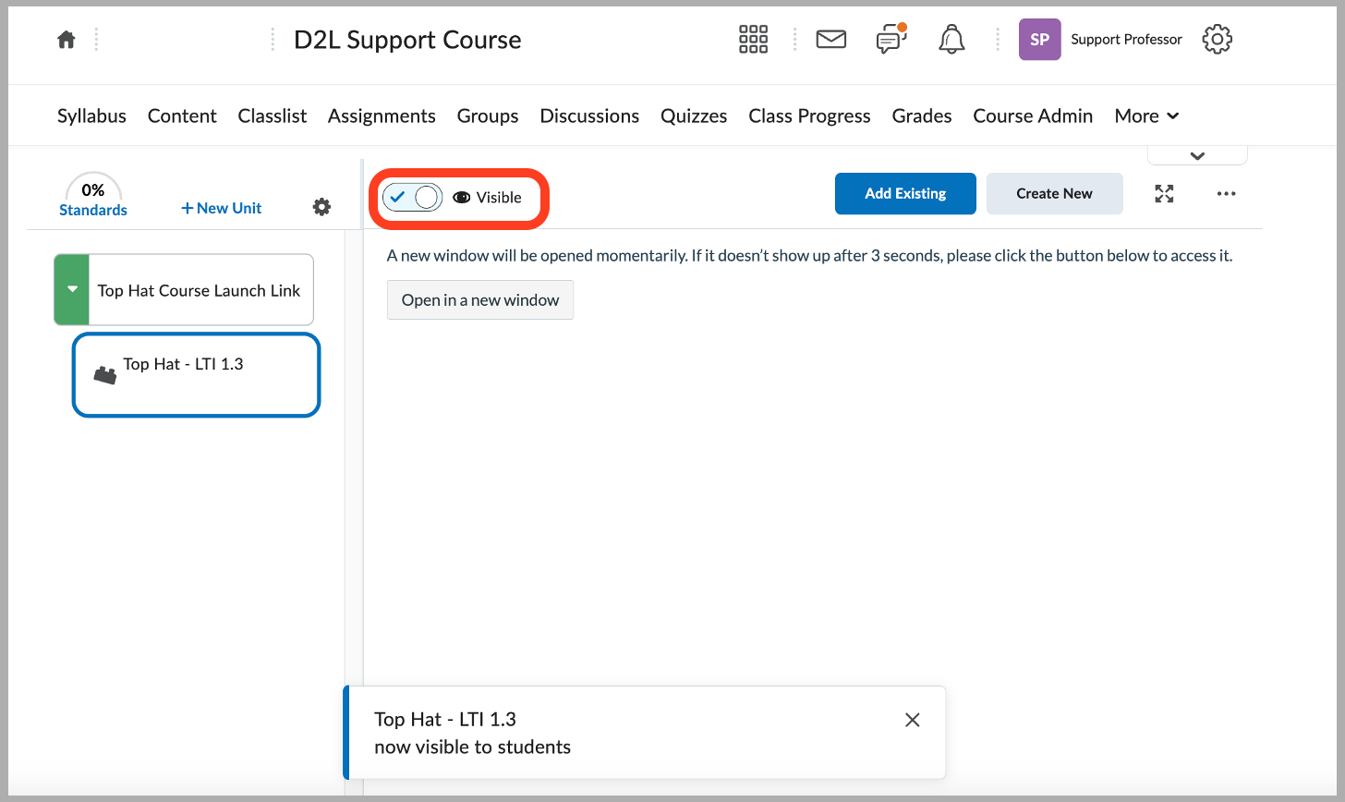Screen dimensions: 1345x802
Task: Open the More navigation dropdown
Action: pos(1145,115)
